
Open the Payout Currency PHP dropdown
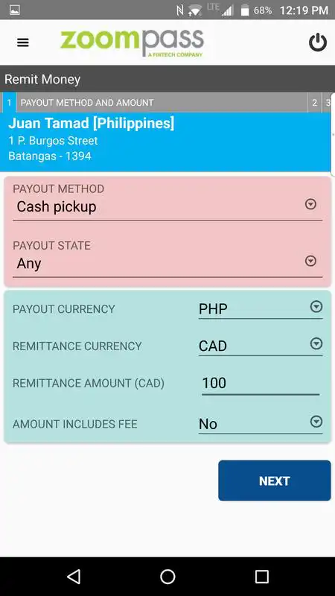(x=260, y=309)
